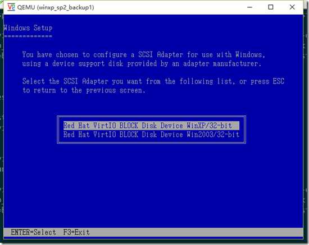The width and height of the screenshot is (309, 245).
Task: Click the QEMU window title text
Action: tap(56, 7)
